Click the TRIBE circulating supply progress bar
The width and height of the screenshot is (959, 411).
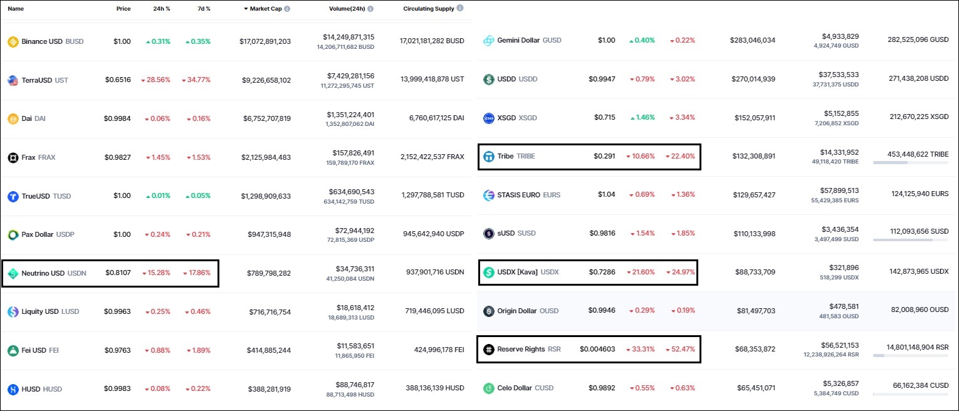[910, 163]
